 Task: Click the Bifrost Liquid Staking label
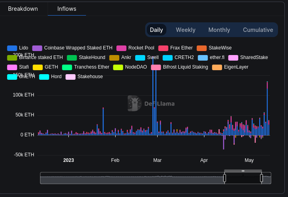click(x=186, y=67)
